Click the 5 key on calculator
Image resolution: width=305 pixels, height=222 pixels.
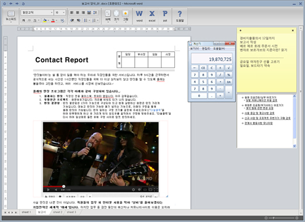203,82
